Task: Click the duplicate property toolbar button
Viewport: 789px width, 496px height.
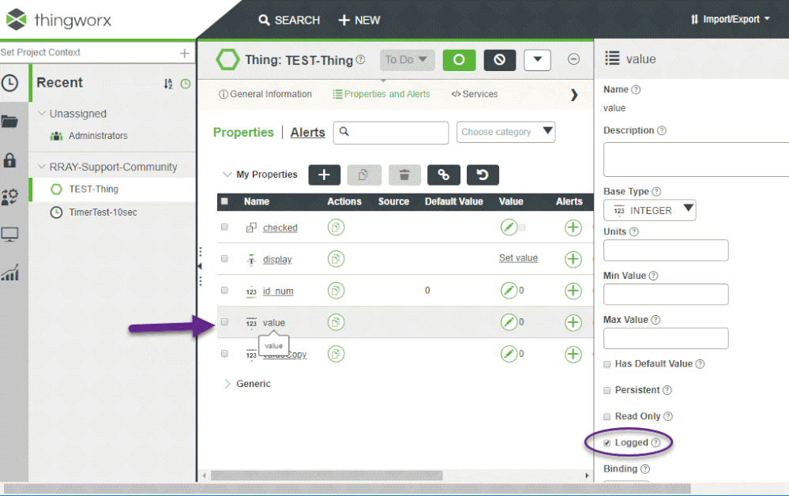Action: [x=364, y=175]
